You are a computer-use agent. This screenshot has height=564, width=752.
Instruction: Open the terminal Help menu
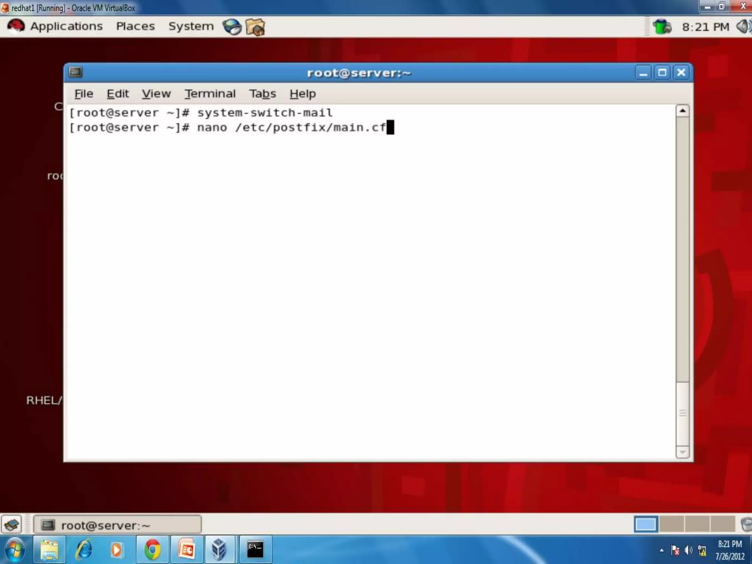pos(302,94)
